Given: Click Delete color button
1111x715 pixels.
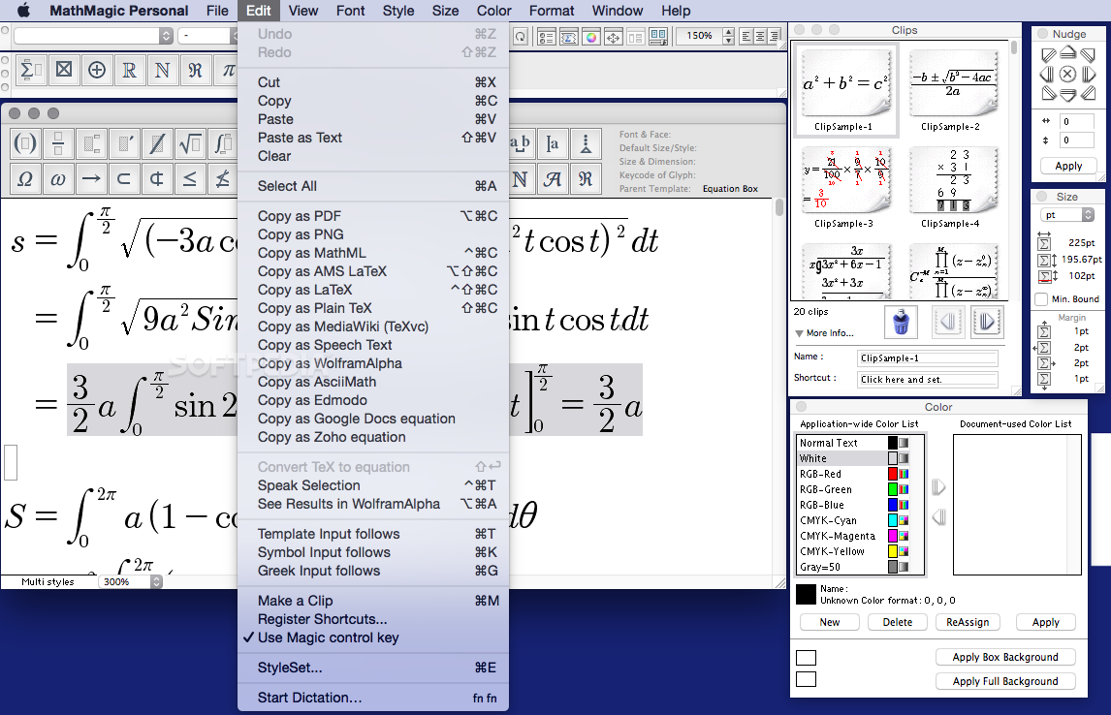Looking at the screenshot, I should (x=897, y=622).
